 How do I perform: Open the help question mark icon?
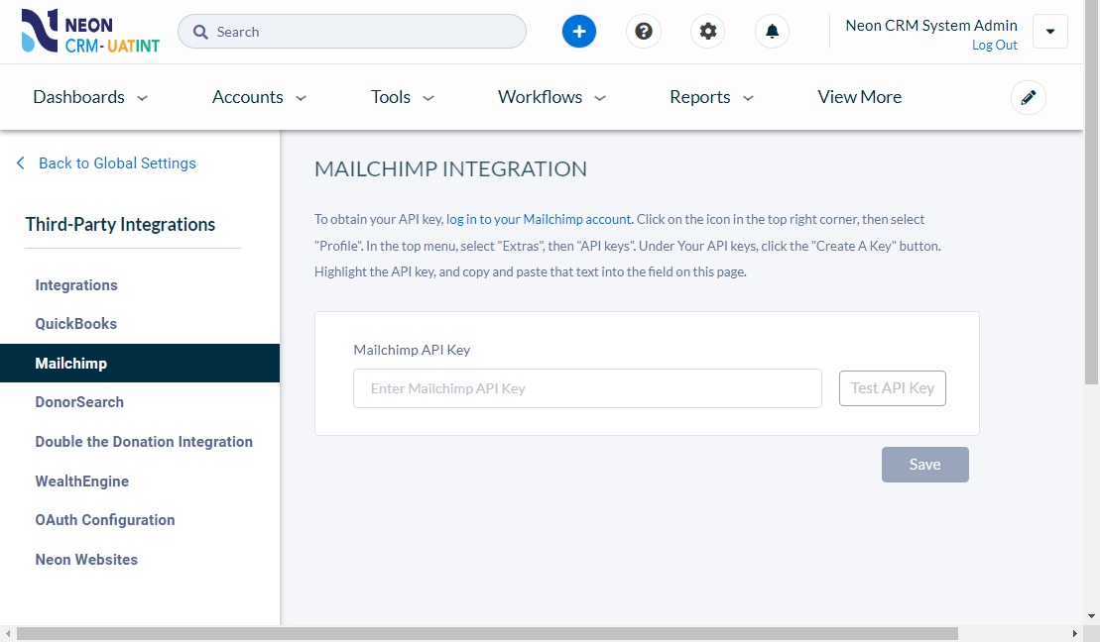(x=644, y=32)
